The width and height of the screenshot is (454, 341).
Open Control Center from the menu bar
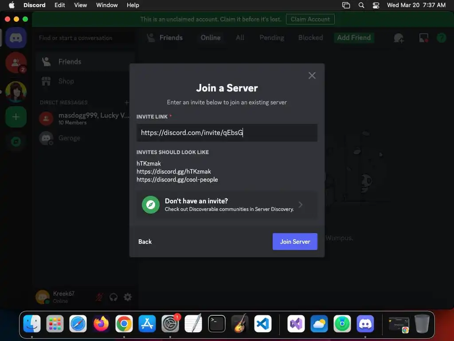(376, 5)
